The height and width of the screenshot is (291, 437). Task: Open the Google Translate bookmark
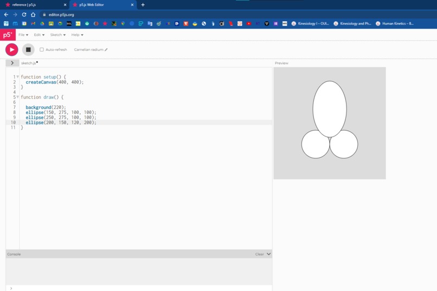(x=150, y=24)
